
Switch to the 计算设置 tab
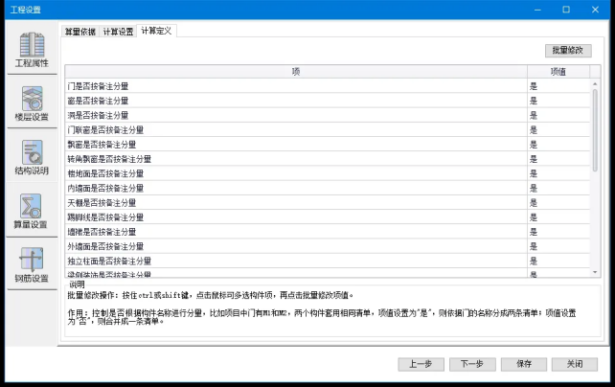click(119, 31)
